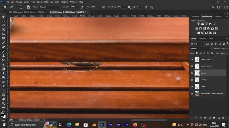This screenshot has height=128, width=229.
Task: Select the Spot Healing Brush tool
Action: [x=3, y=47]
